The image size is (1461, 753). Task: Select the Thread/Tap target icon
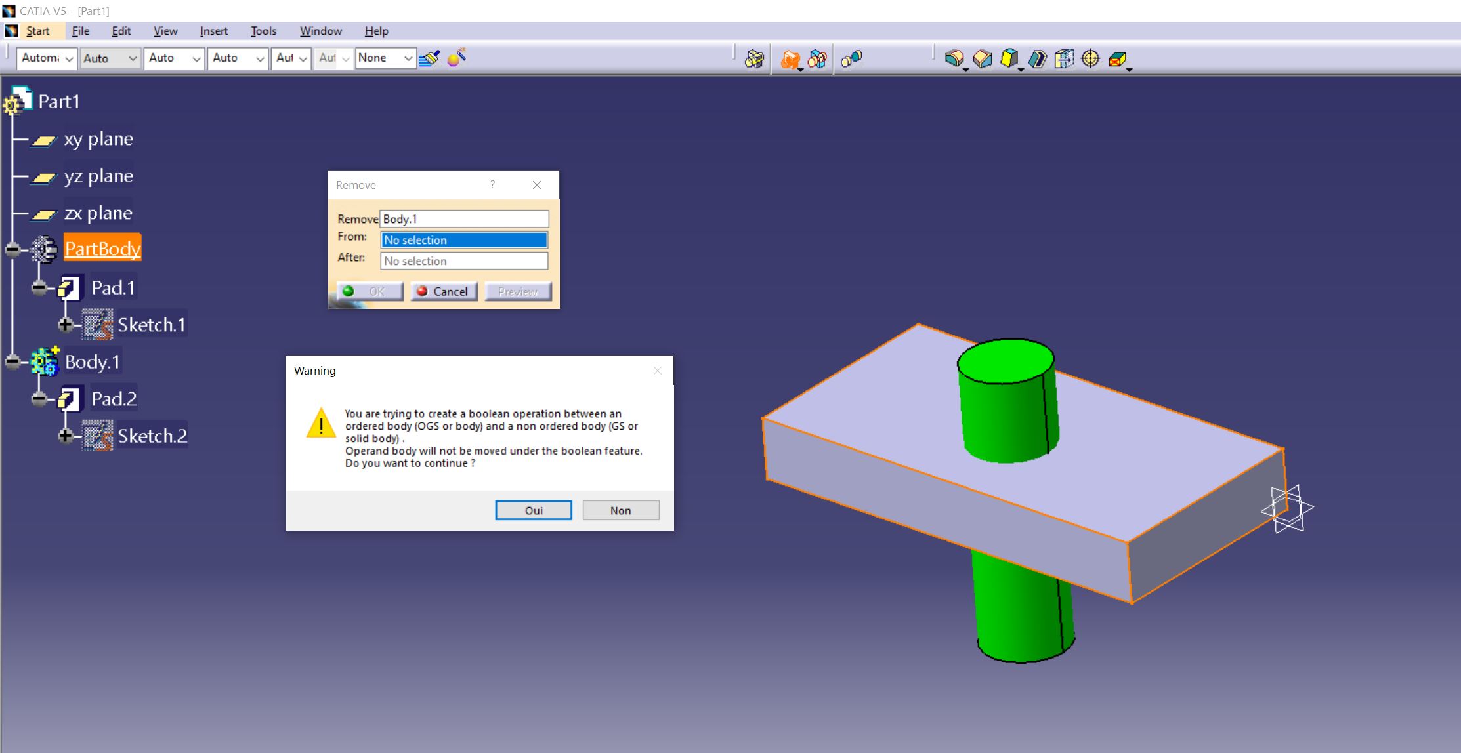click(x=1090, y=58)
